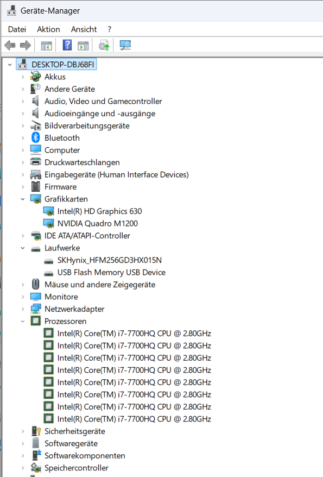
Task: Toggle the console tree pane icon
Action: (x=47, y=46)
